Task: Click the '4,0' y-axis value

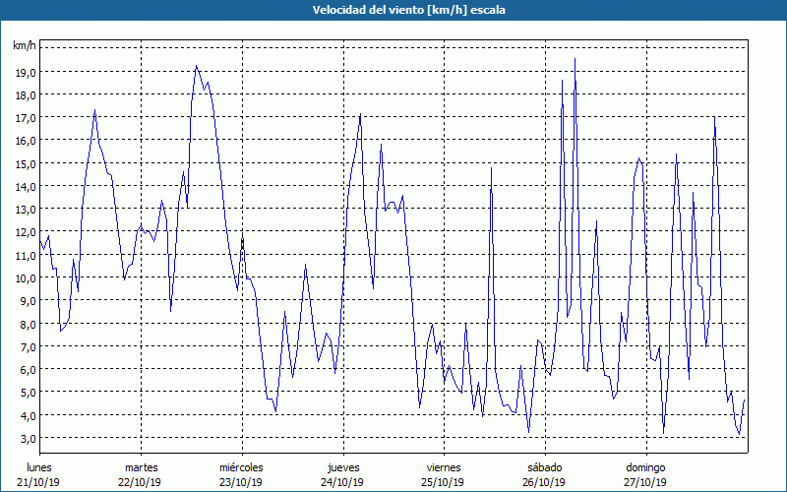Action: tap(28, 415)
